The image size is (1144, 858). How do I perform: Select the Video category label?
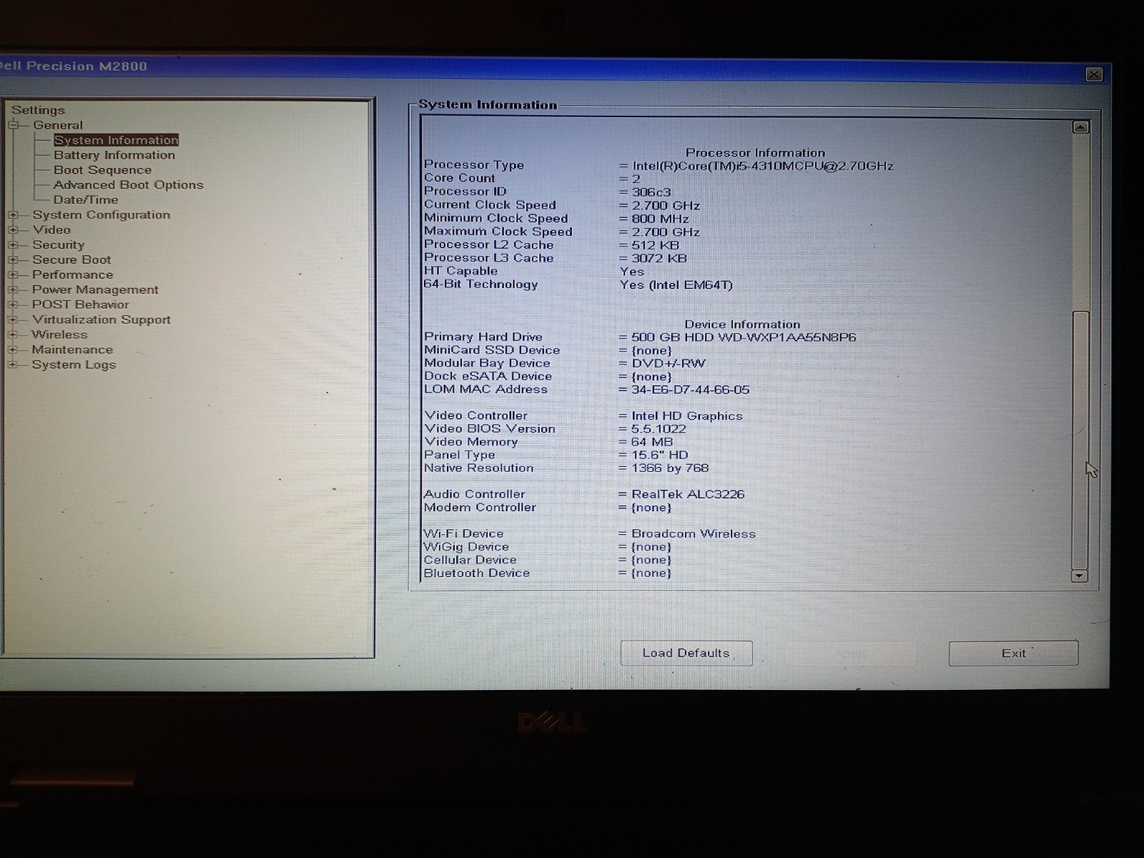(51, 230)
